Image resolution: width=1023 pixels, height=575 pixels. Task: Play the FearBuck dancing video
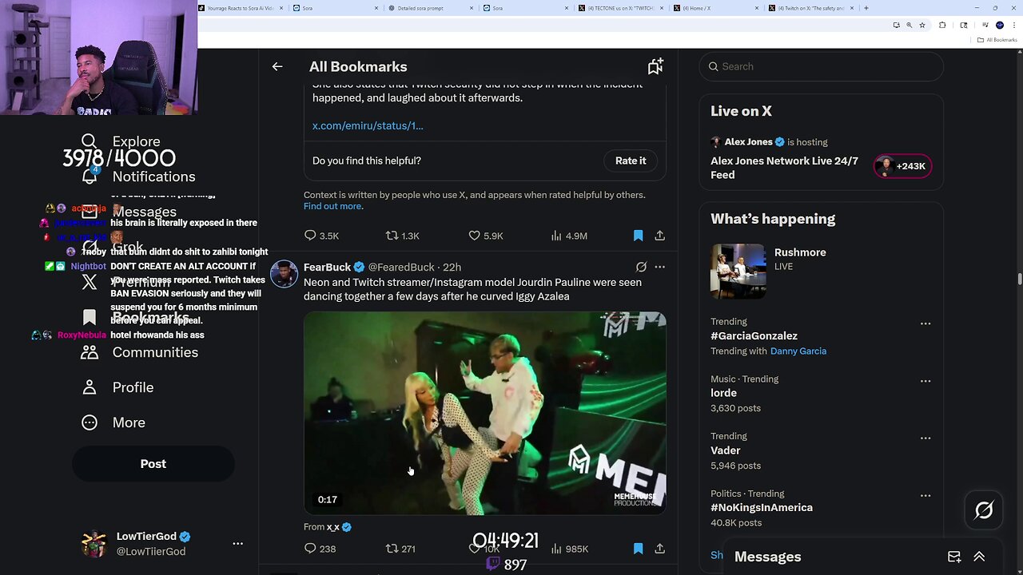[484, 413]
